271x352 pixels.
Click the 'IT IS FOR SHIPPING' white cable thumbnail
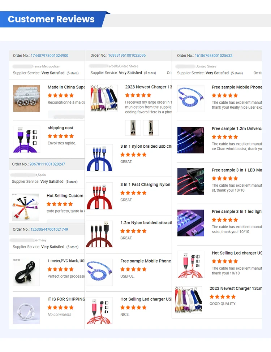pos(26,311)
